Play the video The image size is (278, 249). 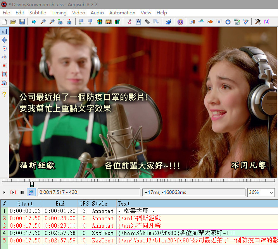pos(4,192)
